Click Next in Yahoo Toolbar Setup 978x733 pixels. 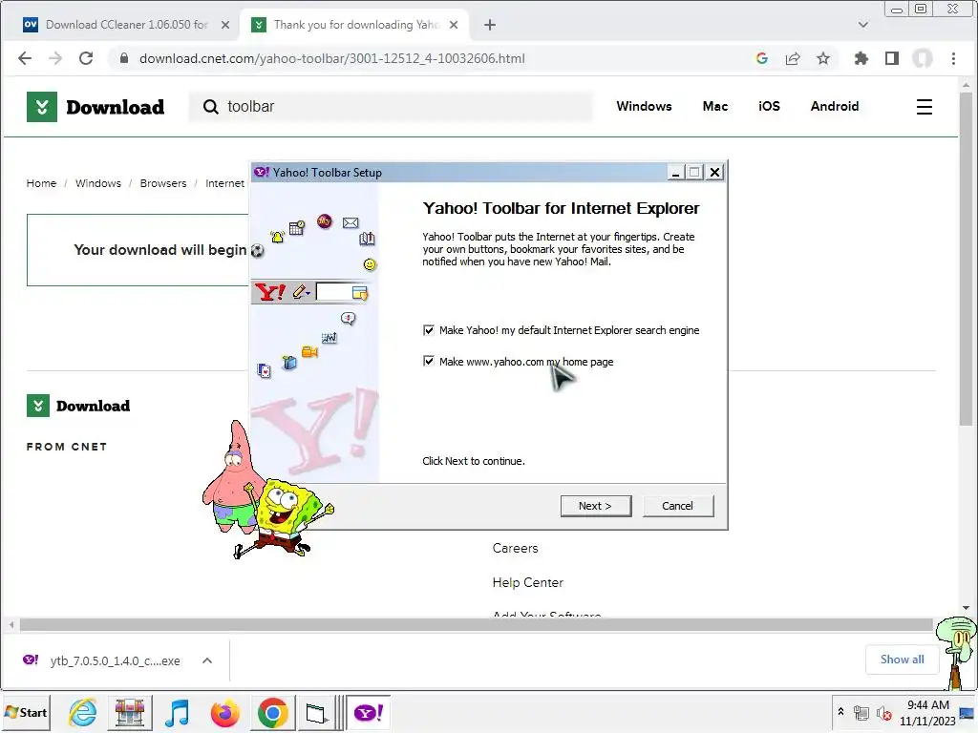[596, 506]
